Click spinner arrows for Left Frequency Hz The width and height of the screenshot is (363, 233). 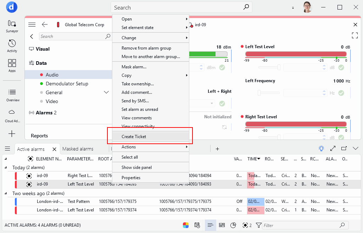[324, 93]
